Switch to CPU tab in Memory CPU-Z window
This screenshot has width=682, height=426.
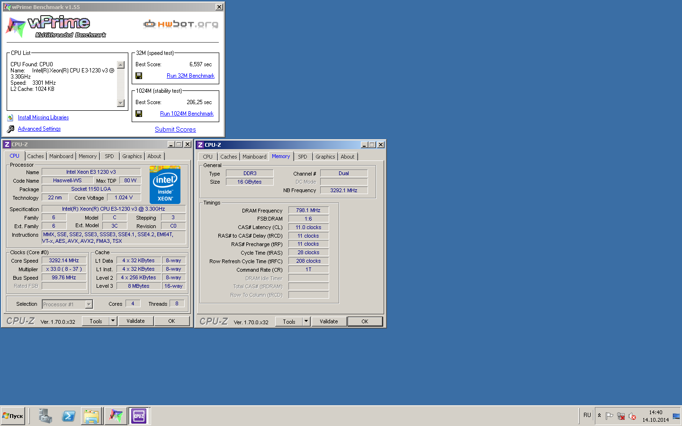[208, 157]
